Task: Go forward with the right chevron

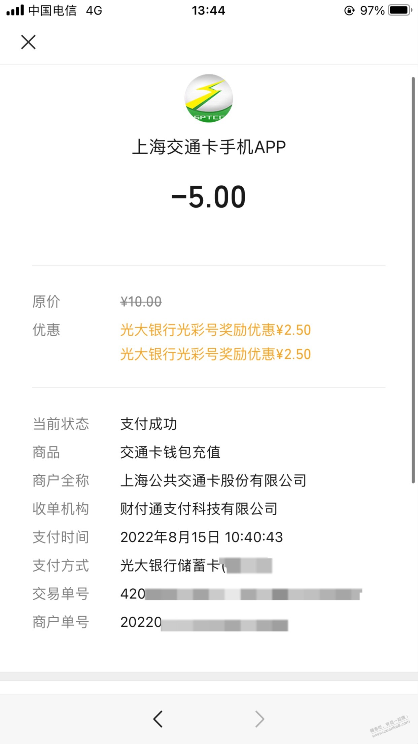Action: pyautogui.click(x=259, y=719)
